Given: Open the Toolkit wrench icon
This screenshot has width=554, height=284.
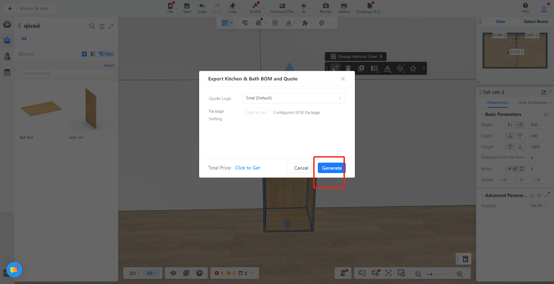Looking at the screenshot, I should (255, 8).
